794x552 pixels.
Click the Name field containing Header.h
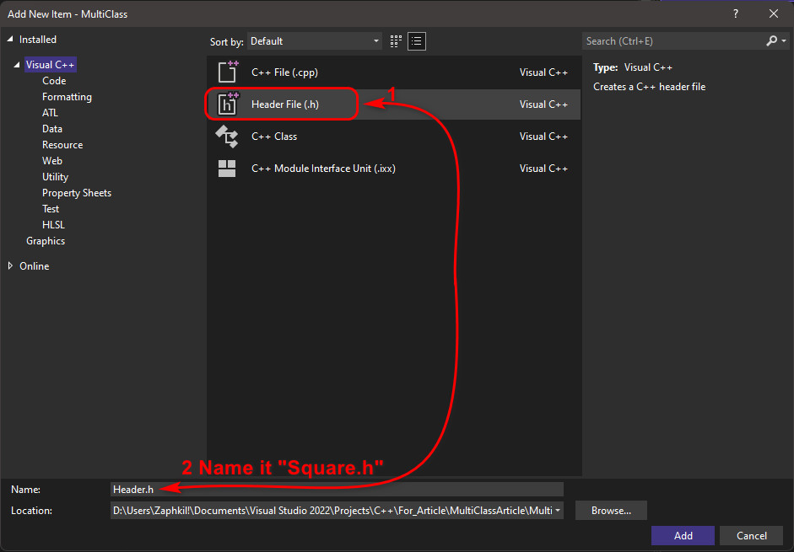click(x=337, y=490)
